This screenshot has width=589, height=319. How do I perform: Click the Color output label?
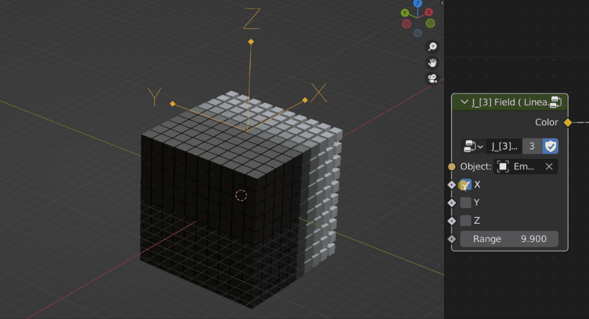[546, 122]
